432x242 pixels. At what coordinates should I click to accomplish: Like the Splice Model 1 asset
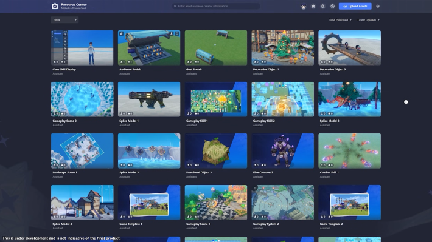(x=130, y=113)
